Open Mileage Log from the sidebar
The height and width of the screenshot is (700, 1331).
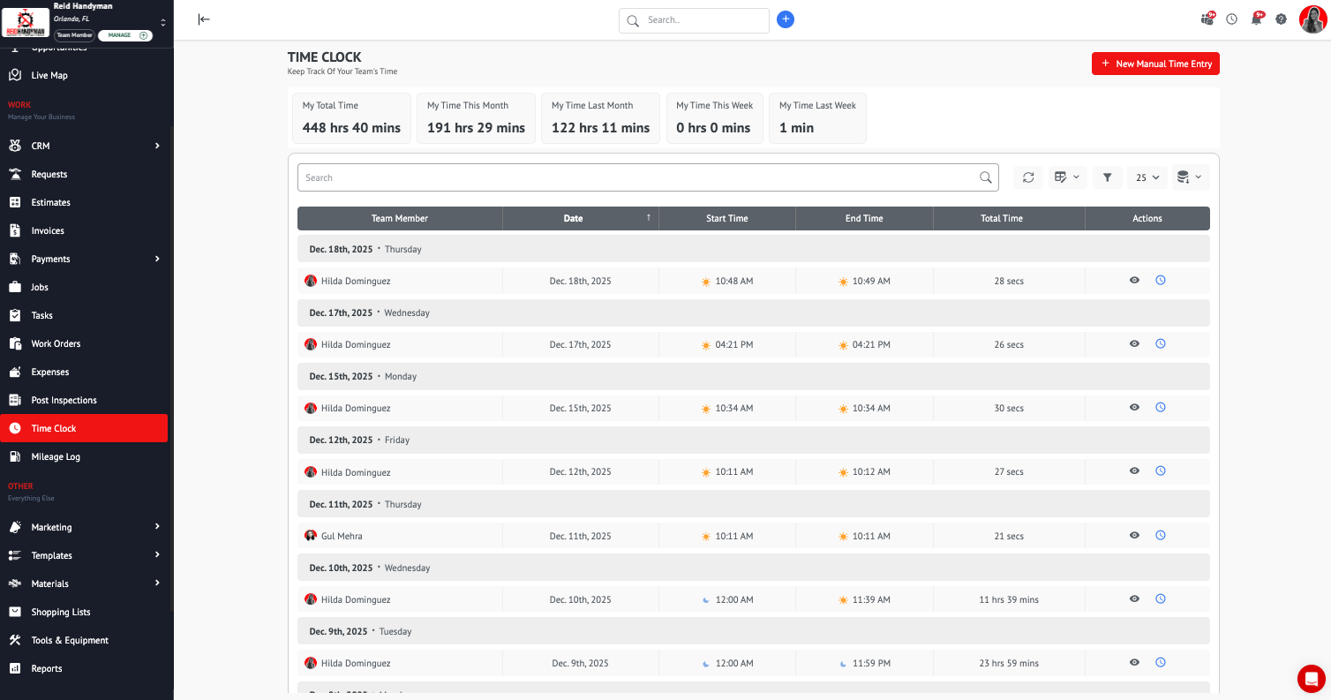pos(56,456)
